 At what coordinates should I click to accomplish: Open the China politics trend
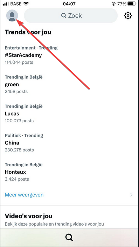(69, 143)
